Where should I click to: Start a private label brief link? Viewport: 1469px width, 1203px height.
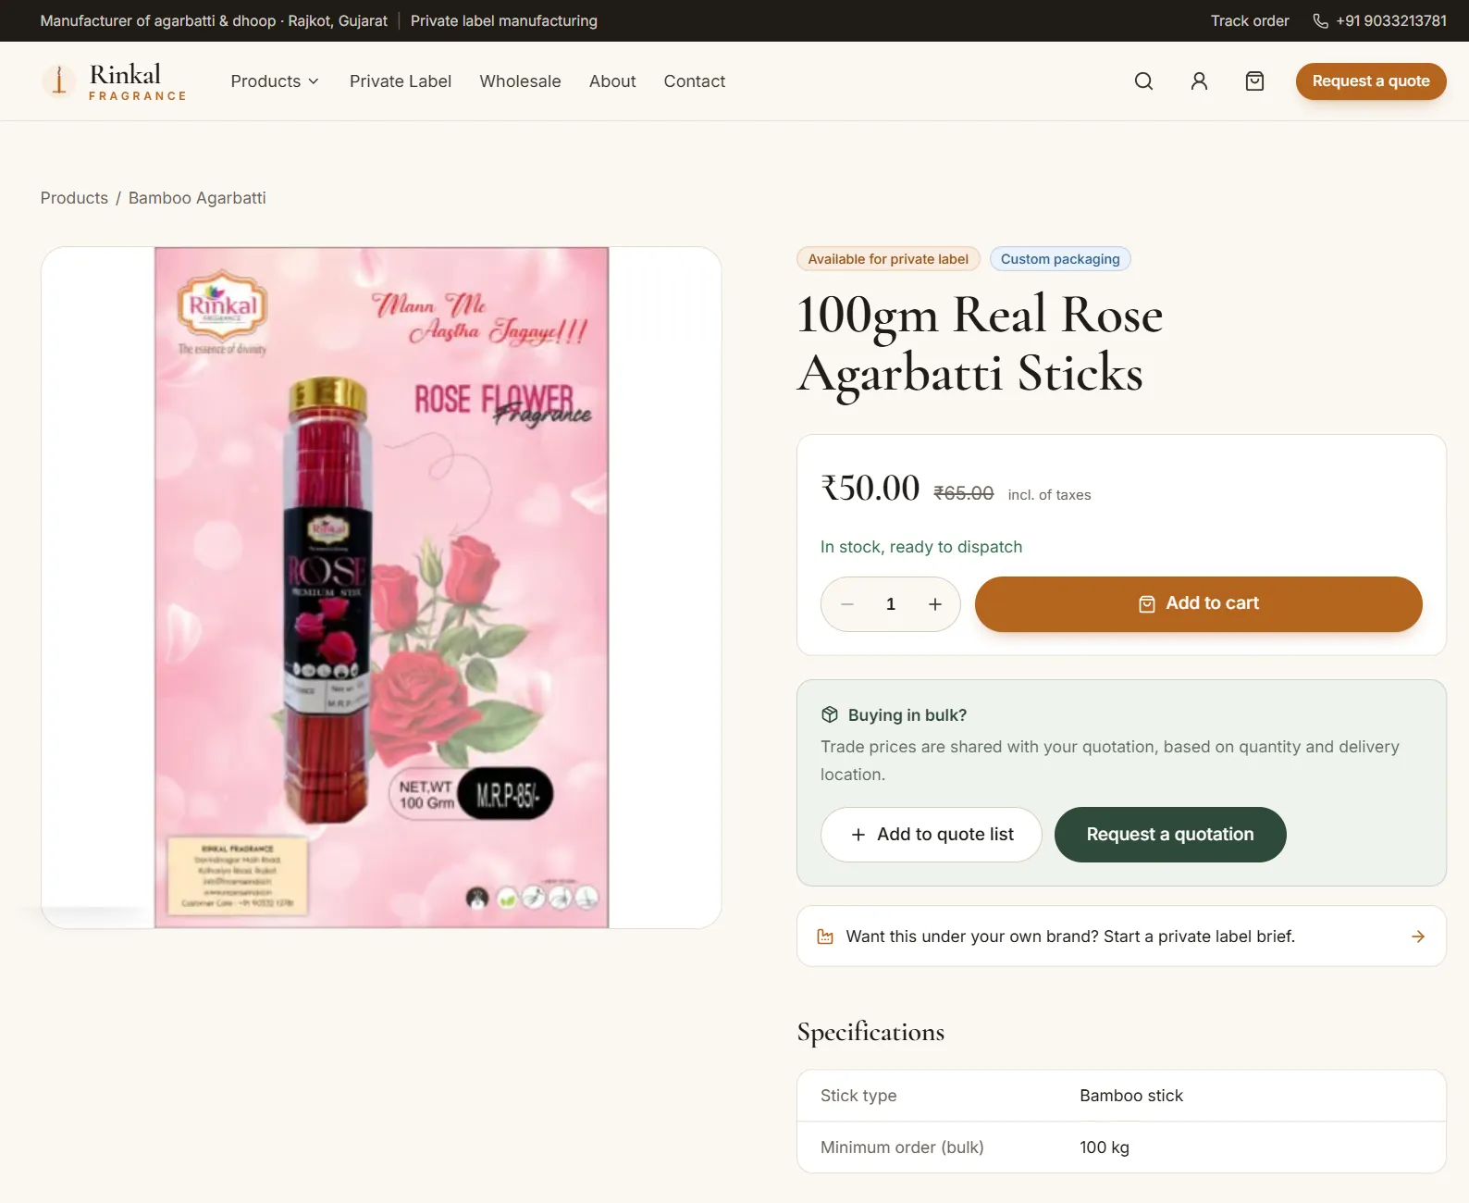coord(1121,936)
